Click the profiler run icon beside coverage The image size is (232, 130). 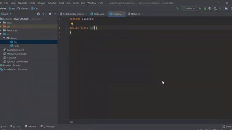[215, 9]
